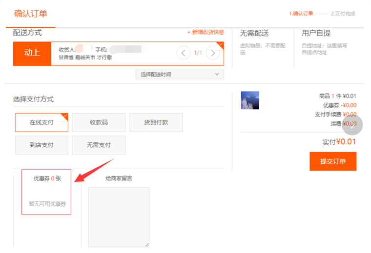Select 在线支付 payment method
371x253 pixels.
(41, 122)
